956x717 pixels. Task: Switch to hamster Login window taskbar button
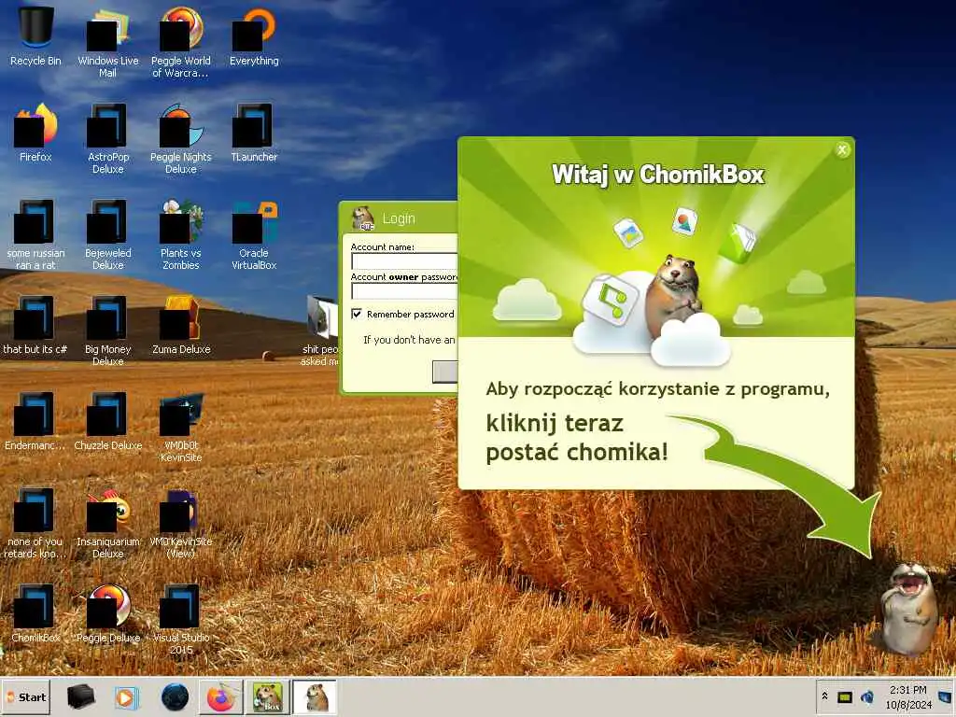(315, 696)
